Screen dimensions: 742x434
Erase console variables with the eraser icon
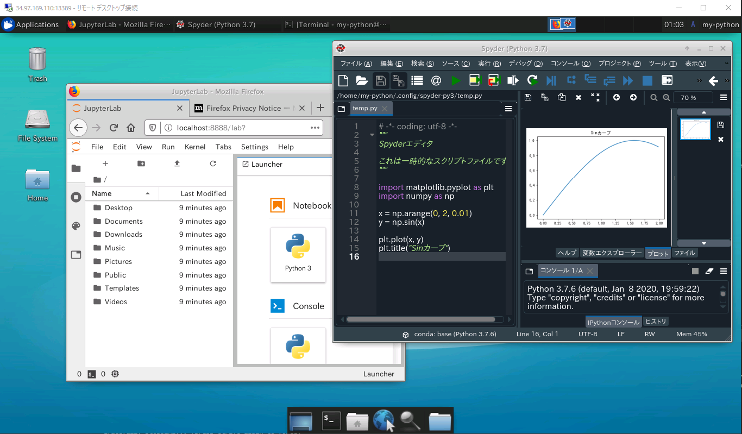[x=710, y=271]
